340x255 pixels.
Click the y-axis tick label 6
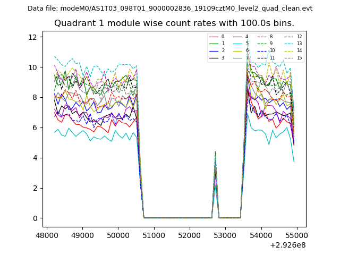35,128
